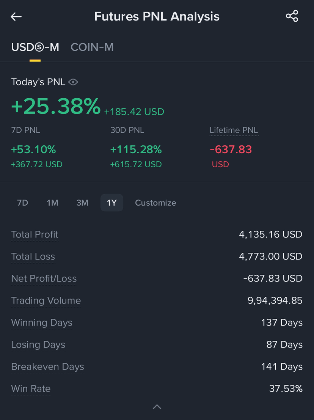Tap the share icon in header
314x420 pixels.
(x=292, y=16)
